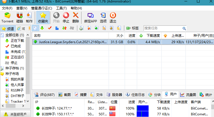
Task: Click the DHT torrent lightning icon in filter bar
Action: coord(111,28)
